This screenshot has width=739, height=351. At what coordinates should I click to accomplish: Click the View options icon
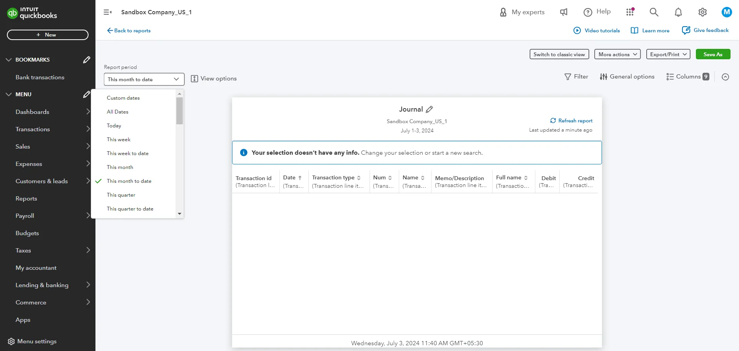click(194, 79)
